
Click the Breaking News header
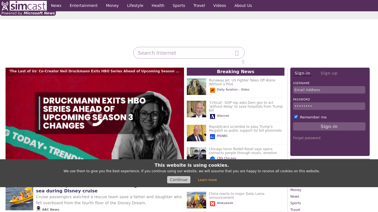235,71
